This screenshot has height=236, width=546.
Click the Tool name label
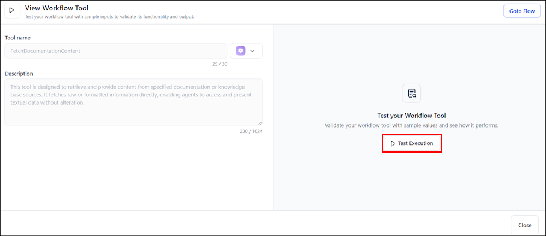coord(17,38)
